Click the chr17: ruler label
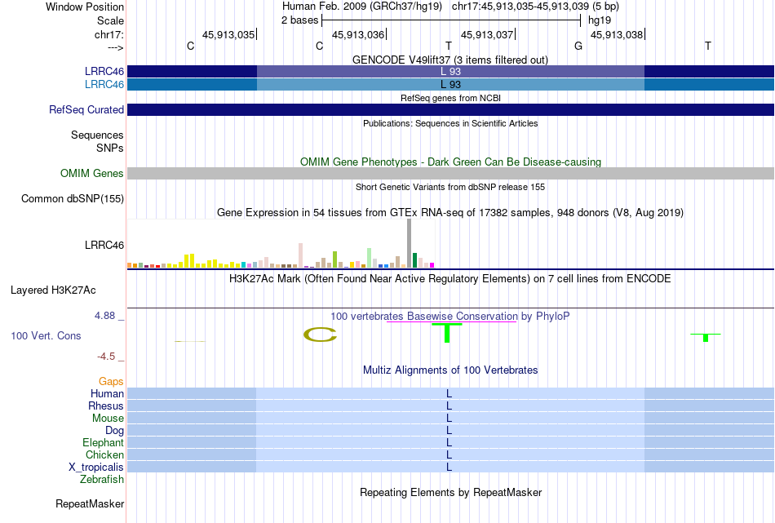Viewport: 775px width, 523px height. (x=108, y=35)
